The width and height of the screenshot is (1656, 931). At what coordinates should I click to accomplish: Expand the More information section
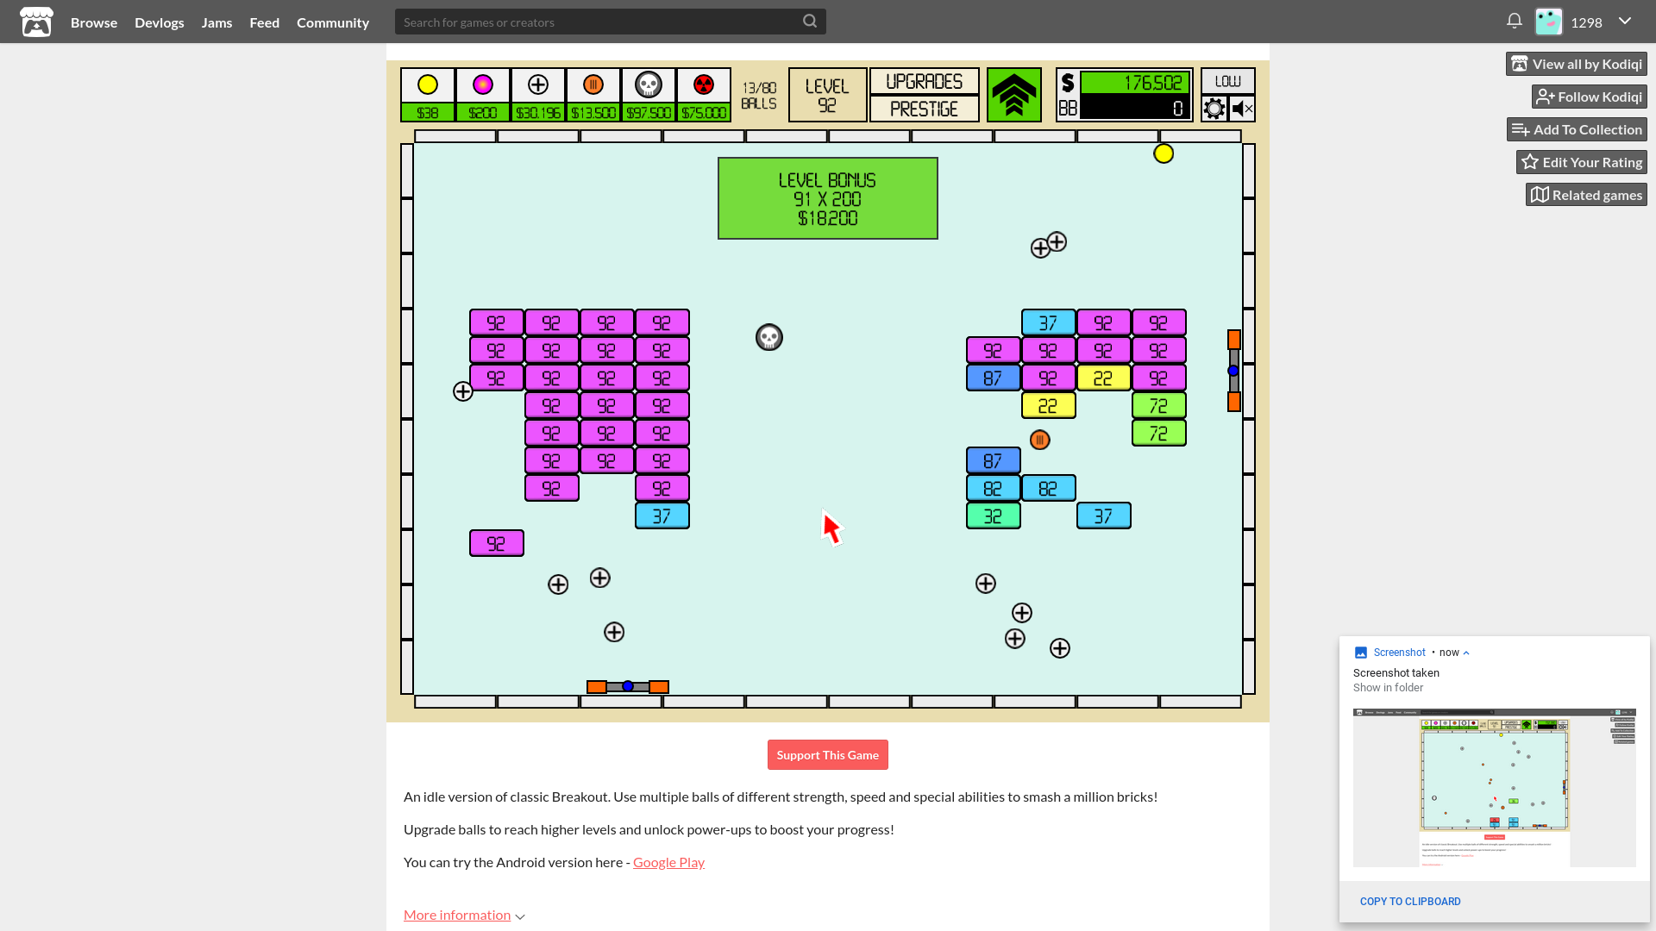pos(463,914)
